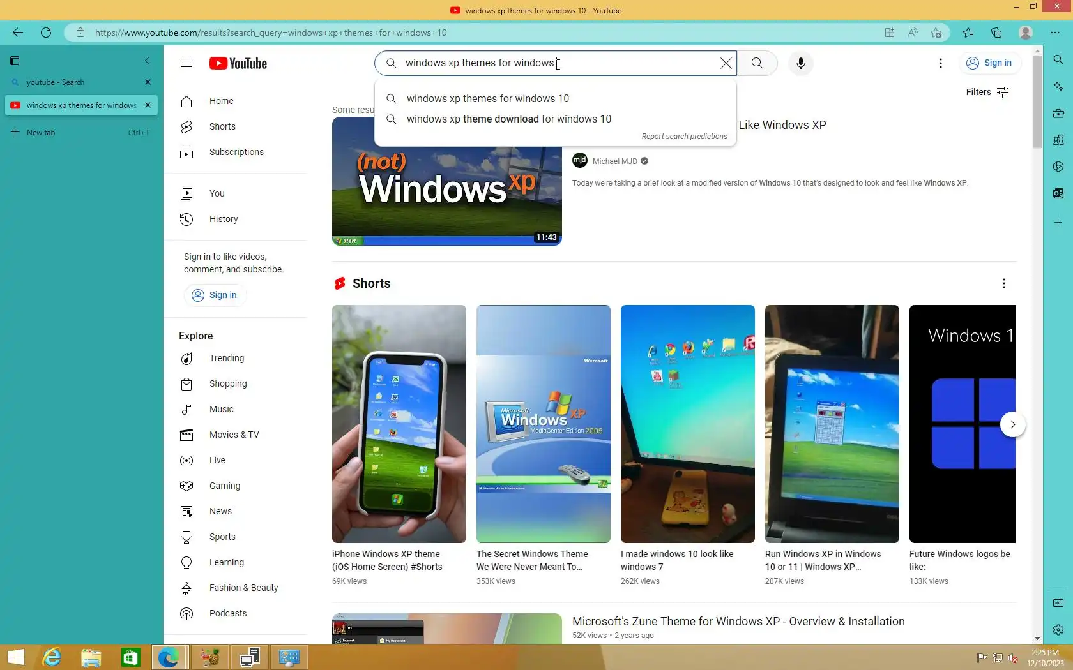This screenshot has height=670, width=1073.
Task: Go to the YouTube logo homepage
Action: [238, 63]
